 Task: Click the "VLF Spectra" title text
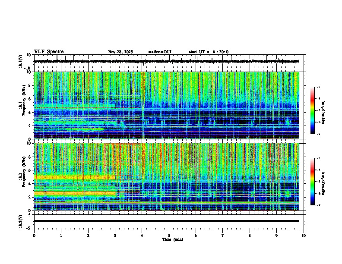(x=49, y=52)
